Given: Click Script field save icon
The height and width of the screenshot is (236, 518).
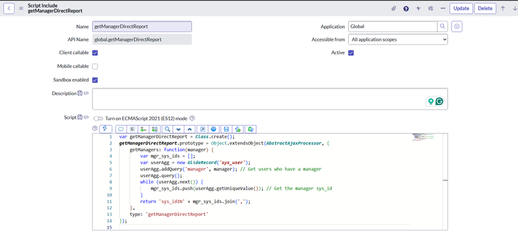Looking at the screenshot, I should coord(79,117).
